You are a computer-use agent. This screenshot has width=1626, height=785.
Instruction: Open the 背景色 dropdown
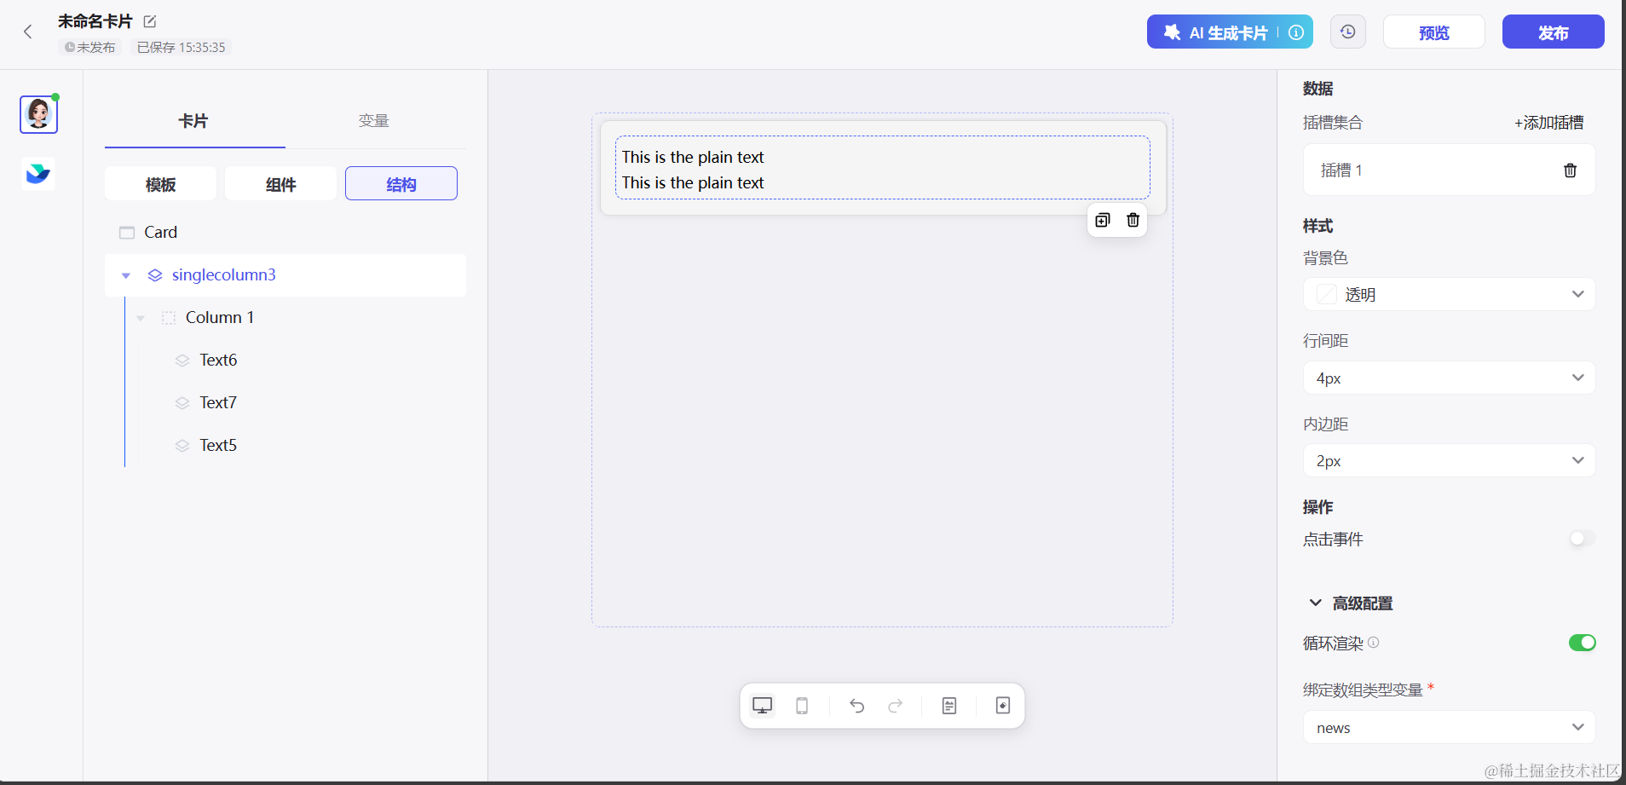[x=1449, y=294]
